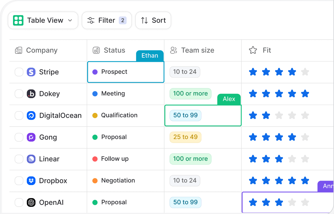
Task: Check the DigitalOcean row checkbox
Action: coord(19,116)
